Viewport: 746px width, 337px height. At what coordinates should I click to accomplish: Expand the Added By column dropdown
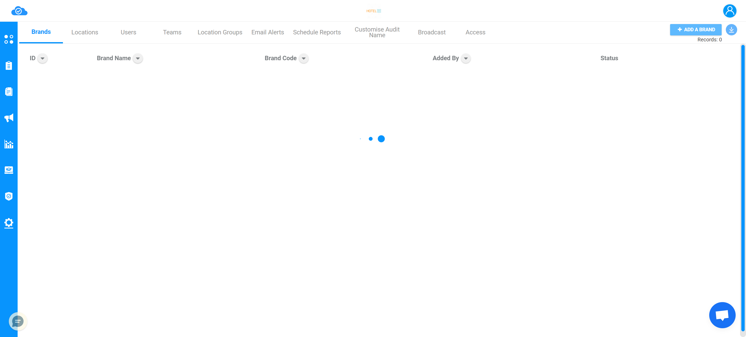tap(465, 58)
